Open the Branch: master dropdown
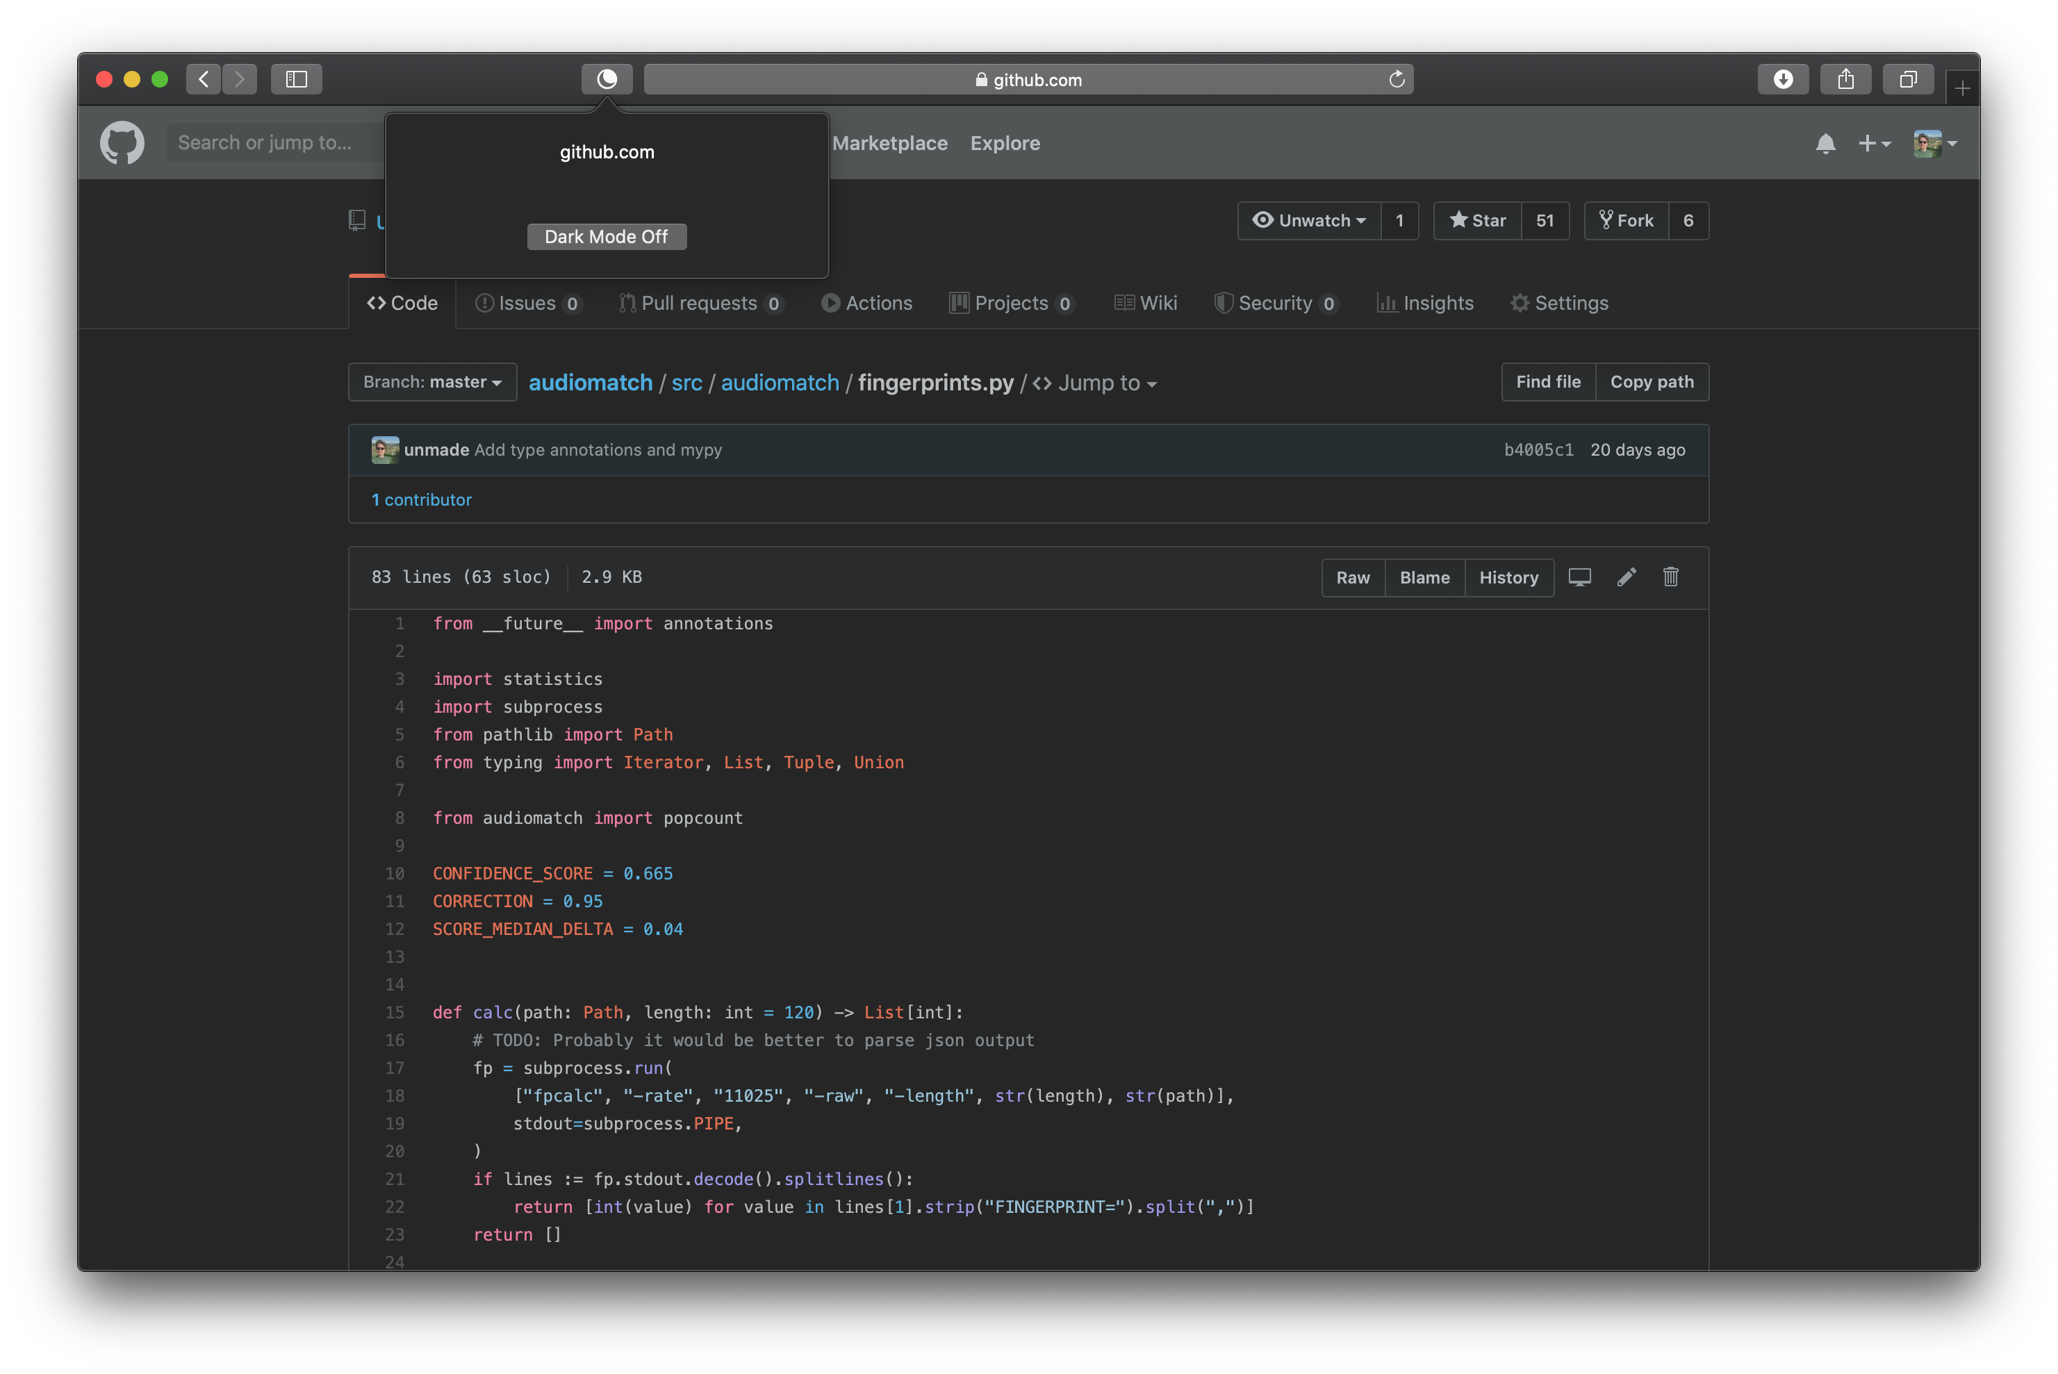This screenshot has height=1374, width=2058. (x=432, y=382)
